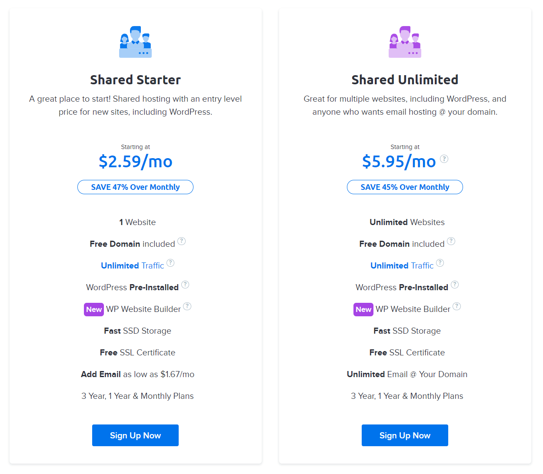
Task: Click the New badge in Shared Starter
Action: [94, 309]
